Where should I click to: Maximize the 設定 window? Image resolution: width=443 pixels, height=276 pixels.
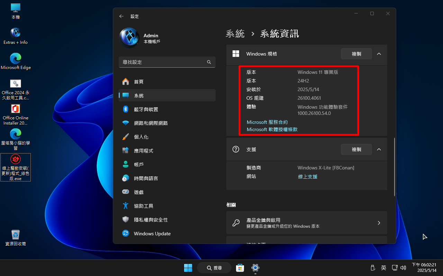[372, 13]
